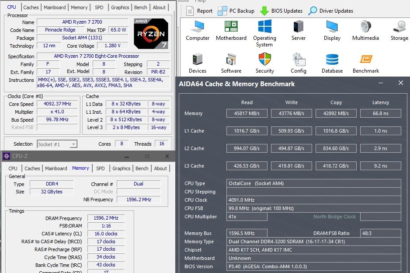Image resolution: width=410 pixels, height=273 pixels.
Task: Click the Chipset field AMD K17 SCH
Action: pos(313,250)
